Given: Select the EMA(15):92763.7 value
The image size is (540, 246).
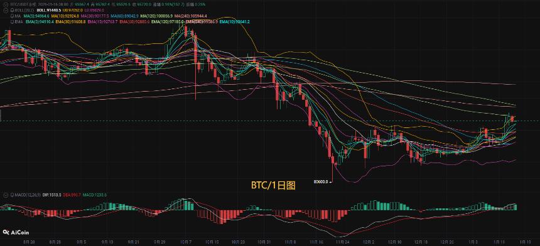Looking at the screenshot, I should pos(102,22).
